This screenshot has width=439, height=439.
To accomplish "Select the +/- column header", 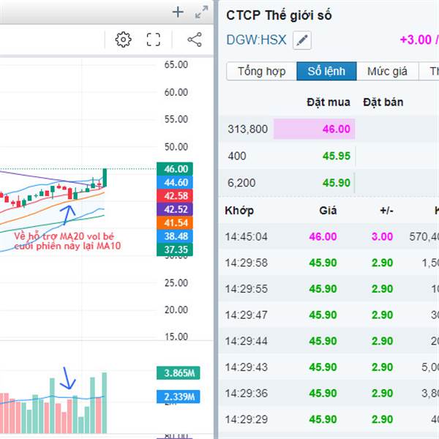I will (x=386, y=211).
